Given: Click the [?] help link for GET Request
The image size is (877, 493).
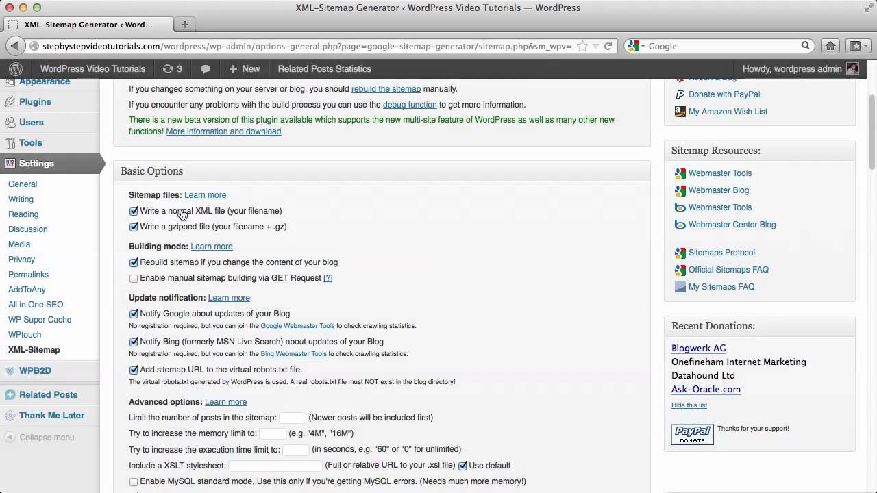Looking at the screenshot, I should point(328,278).
